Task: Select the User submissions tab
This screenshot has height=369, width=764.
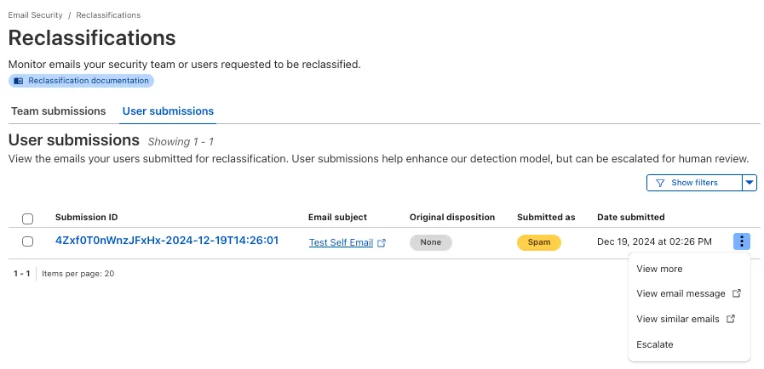Action: (x=168, y=111)
